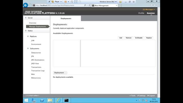This screenshot has height=103, width=183.
Task: Select the Deployments tab
Action: pos(66,18)
